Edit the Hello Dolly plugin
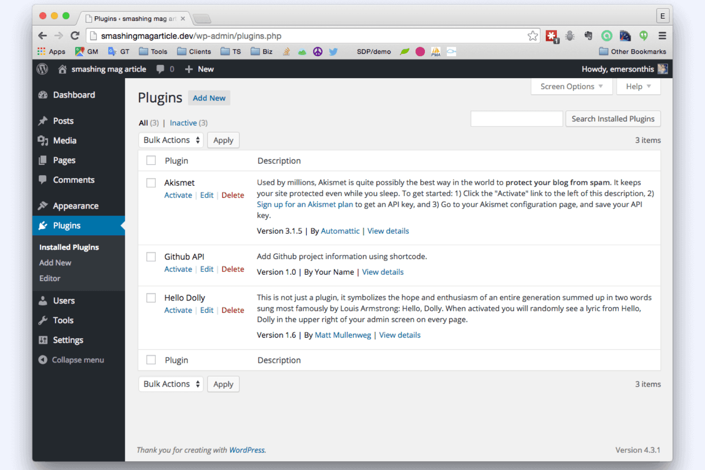The width and height of the screenshot is (705, 470). point(207,310)
